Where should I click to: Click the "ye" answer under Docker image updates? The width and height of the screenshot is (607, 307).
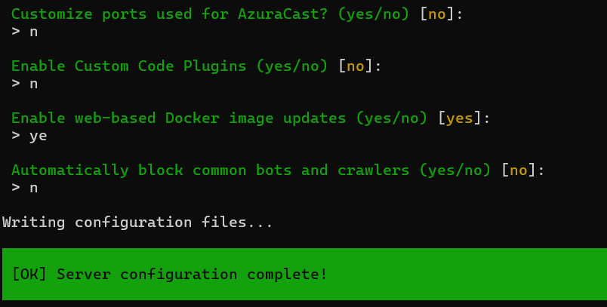click(x=39, y=136)
